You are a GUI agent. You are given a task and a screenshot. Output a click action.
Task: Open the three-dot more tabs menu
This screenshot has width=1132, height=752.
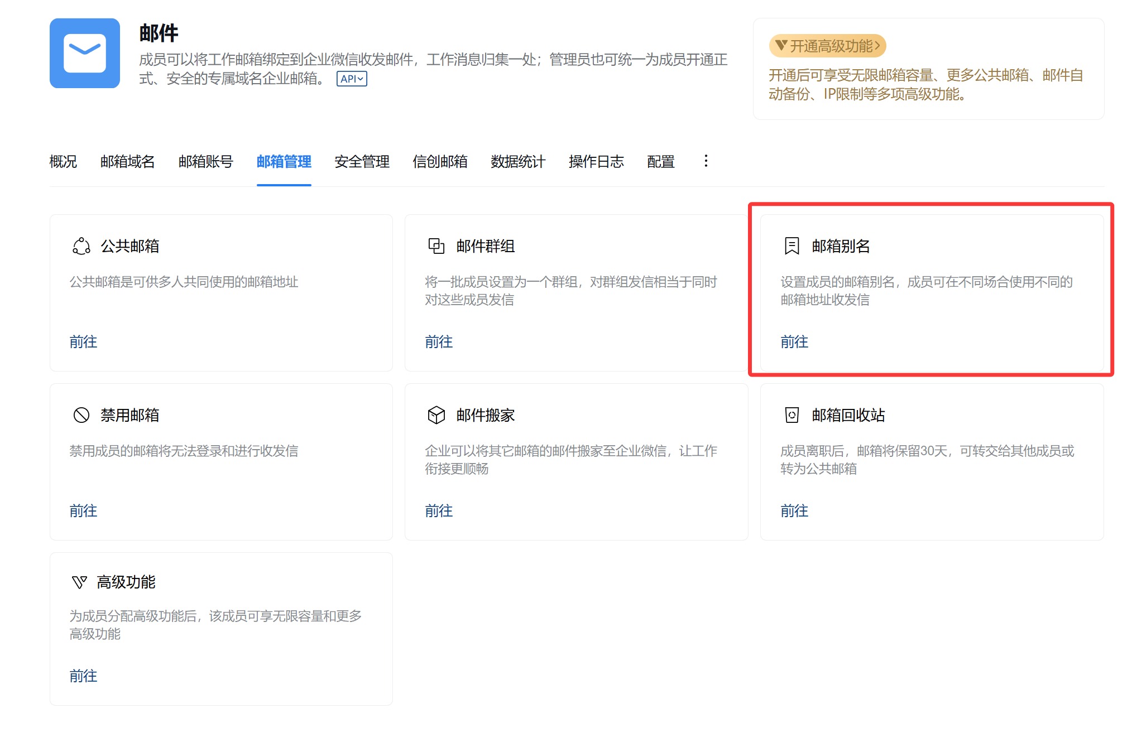[706, 161]
